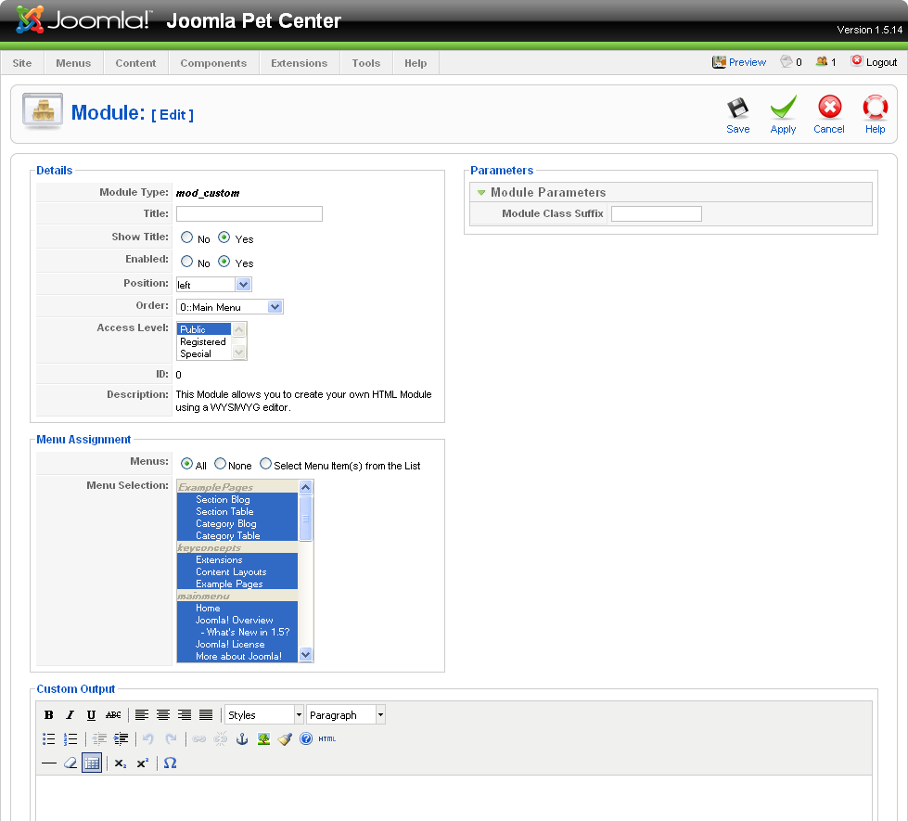Toggle italic formatting in editor
The width and height of the screenshot is (908, 821).
tap(70, 715)
